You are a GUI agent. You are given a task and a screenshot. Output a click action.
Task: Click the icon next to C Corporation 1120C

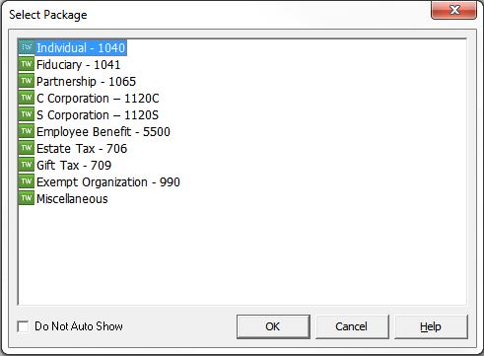[x=27, y=98]
